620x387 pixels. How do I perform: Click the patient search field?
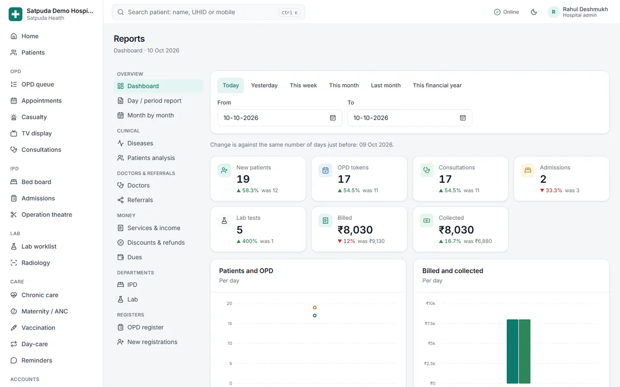coord(208,12)
